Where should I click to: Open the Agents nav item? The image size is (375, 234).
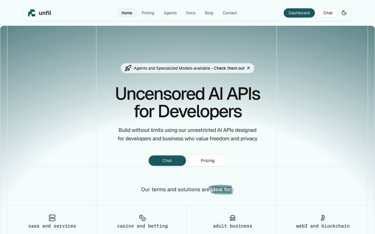(170, 13)
